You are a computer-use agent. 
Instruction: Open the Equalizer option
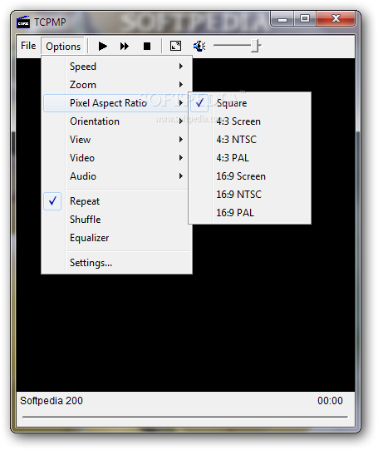pyautogui.click(x=117, y=238)
